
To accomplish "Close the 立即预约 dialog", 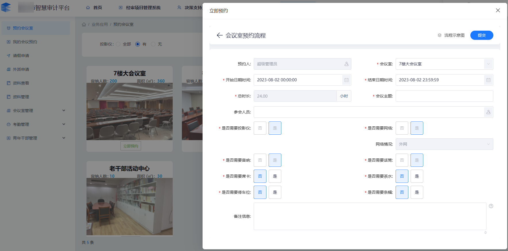I will [498, 10].
